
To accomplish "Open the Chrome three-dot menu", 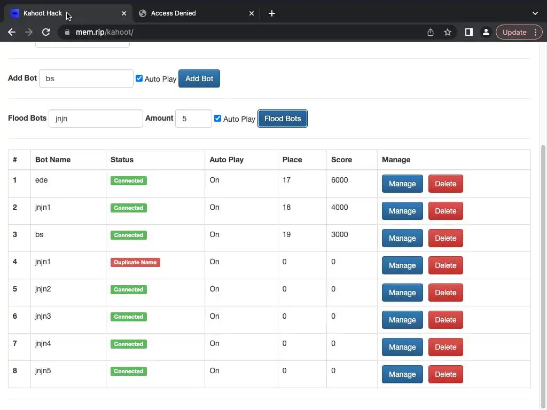I will (535, 33).
